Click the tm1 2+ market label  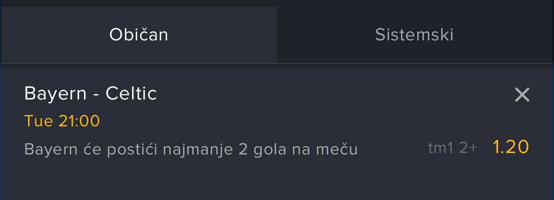coord(453,148)
